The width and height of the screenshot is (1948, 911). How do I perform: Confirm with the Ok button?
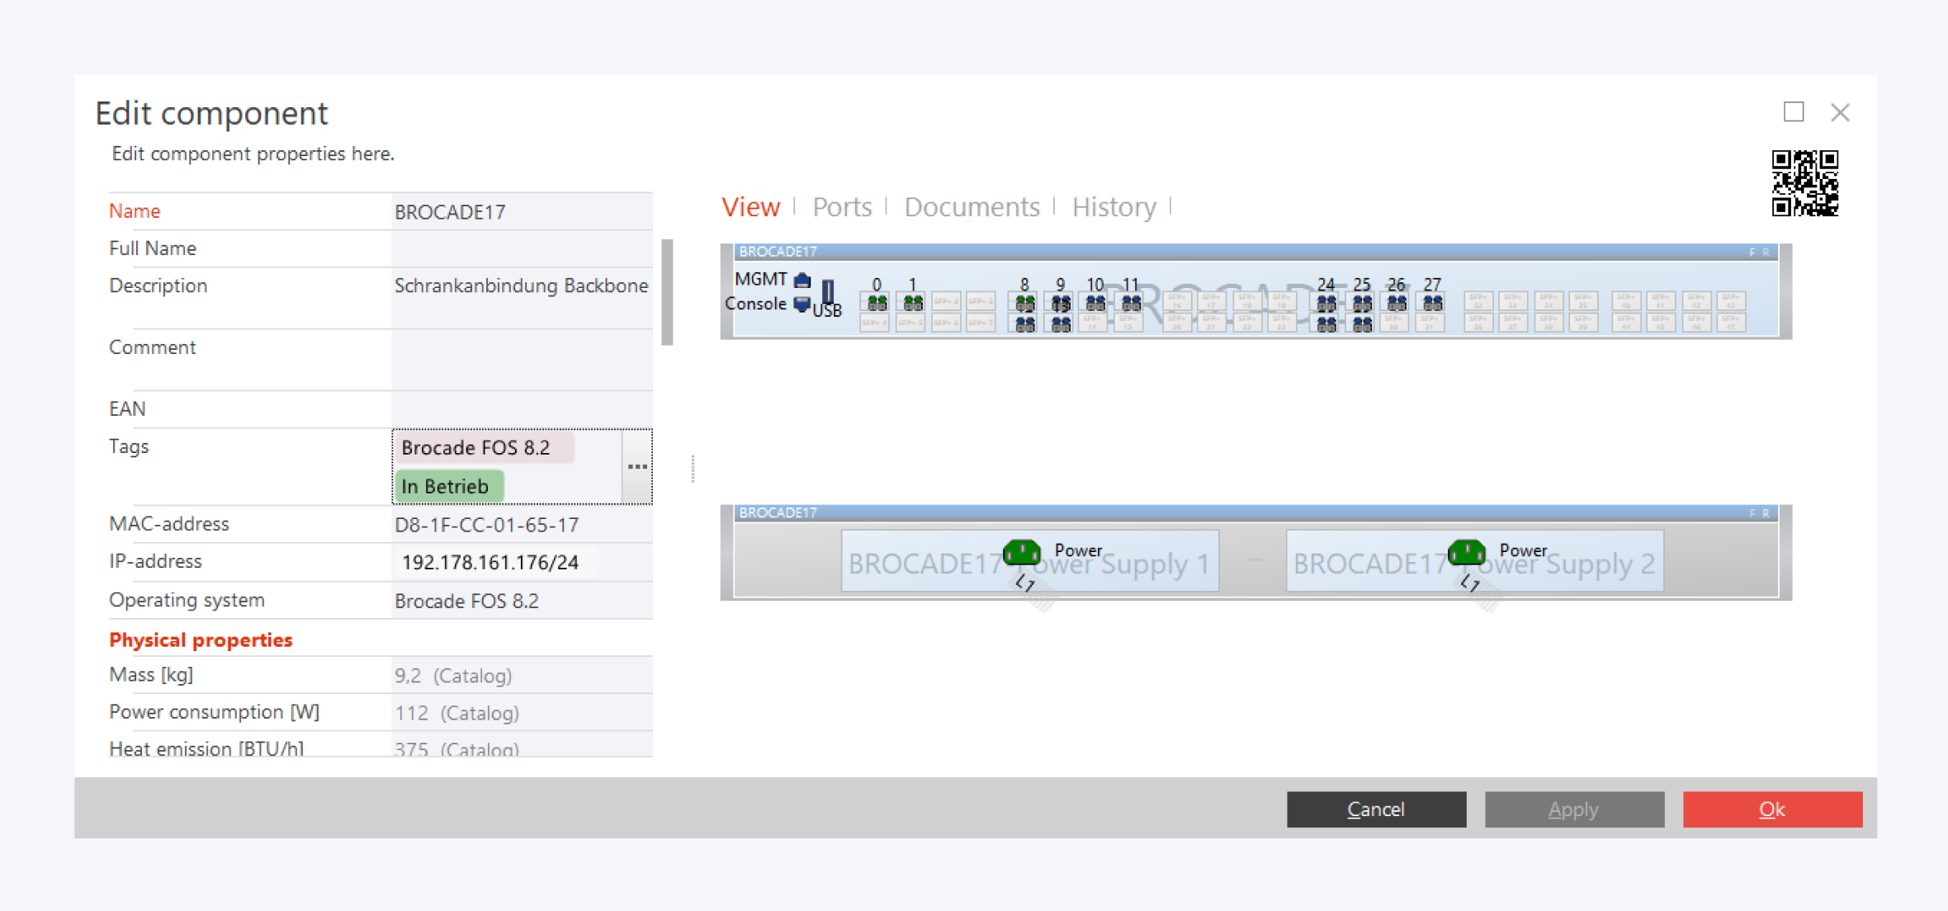point(1771,810)
